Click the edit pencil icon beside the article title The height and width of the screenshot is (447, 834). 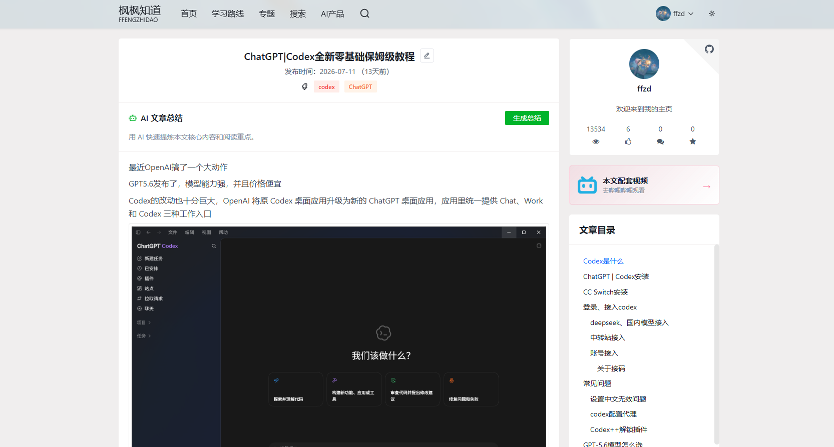pos(427,55)
